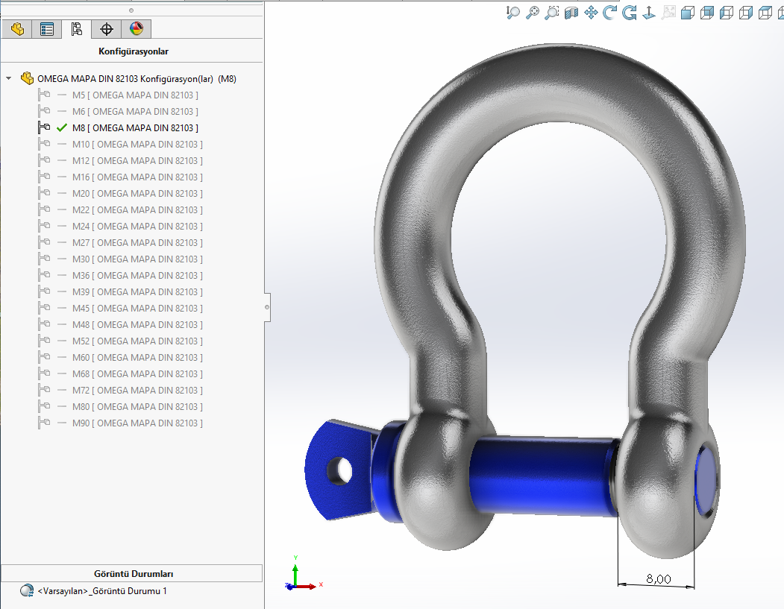The width and height of the screenshot is (784, 609).
Task: Click the Görüntü Durumları header bar
Action: click(132, 573)
